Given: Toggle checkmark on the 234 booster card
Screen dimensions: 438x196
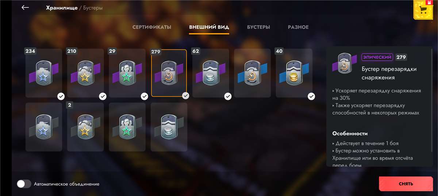Looking at the screenshot, I should [x=61, y=96].
